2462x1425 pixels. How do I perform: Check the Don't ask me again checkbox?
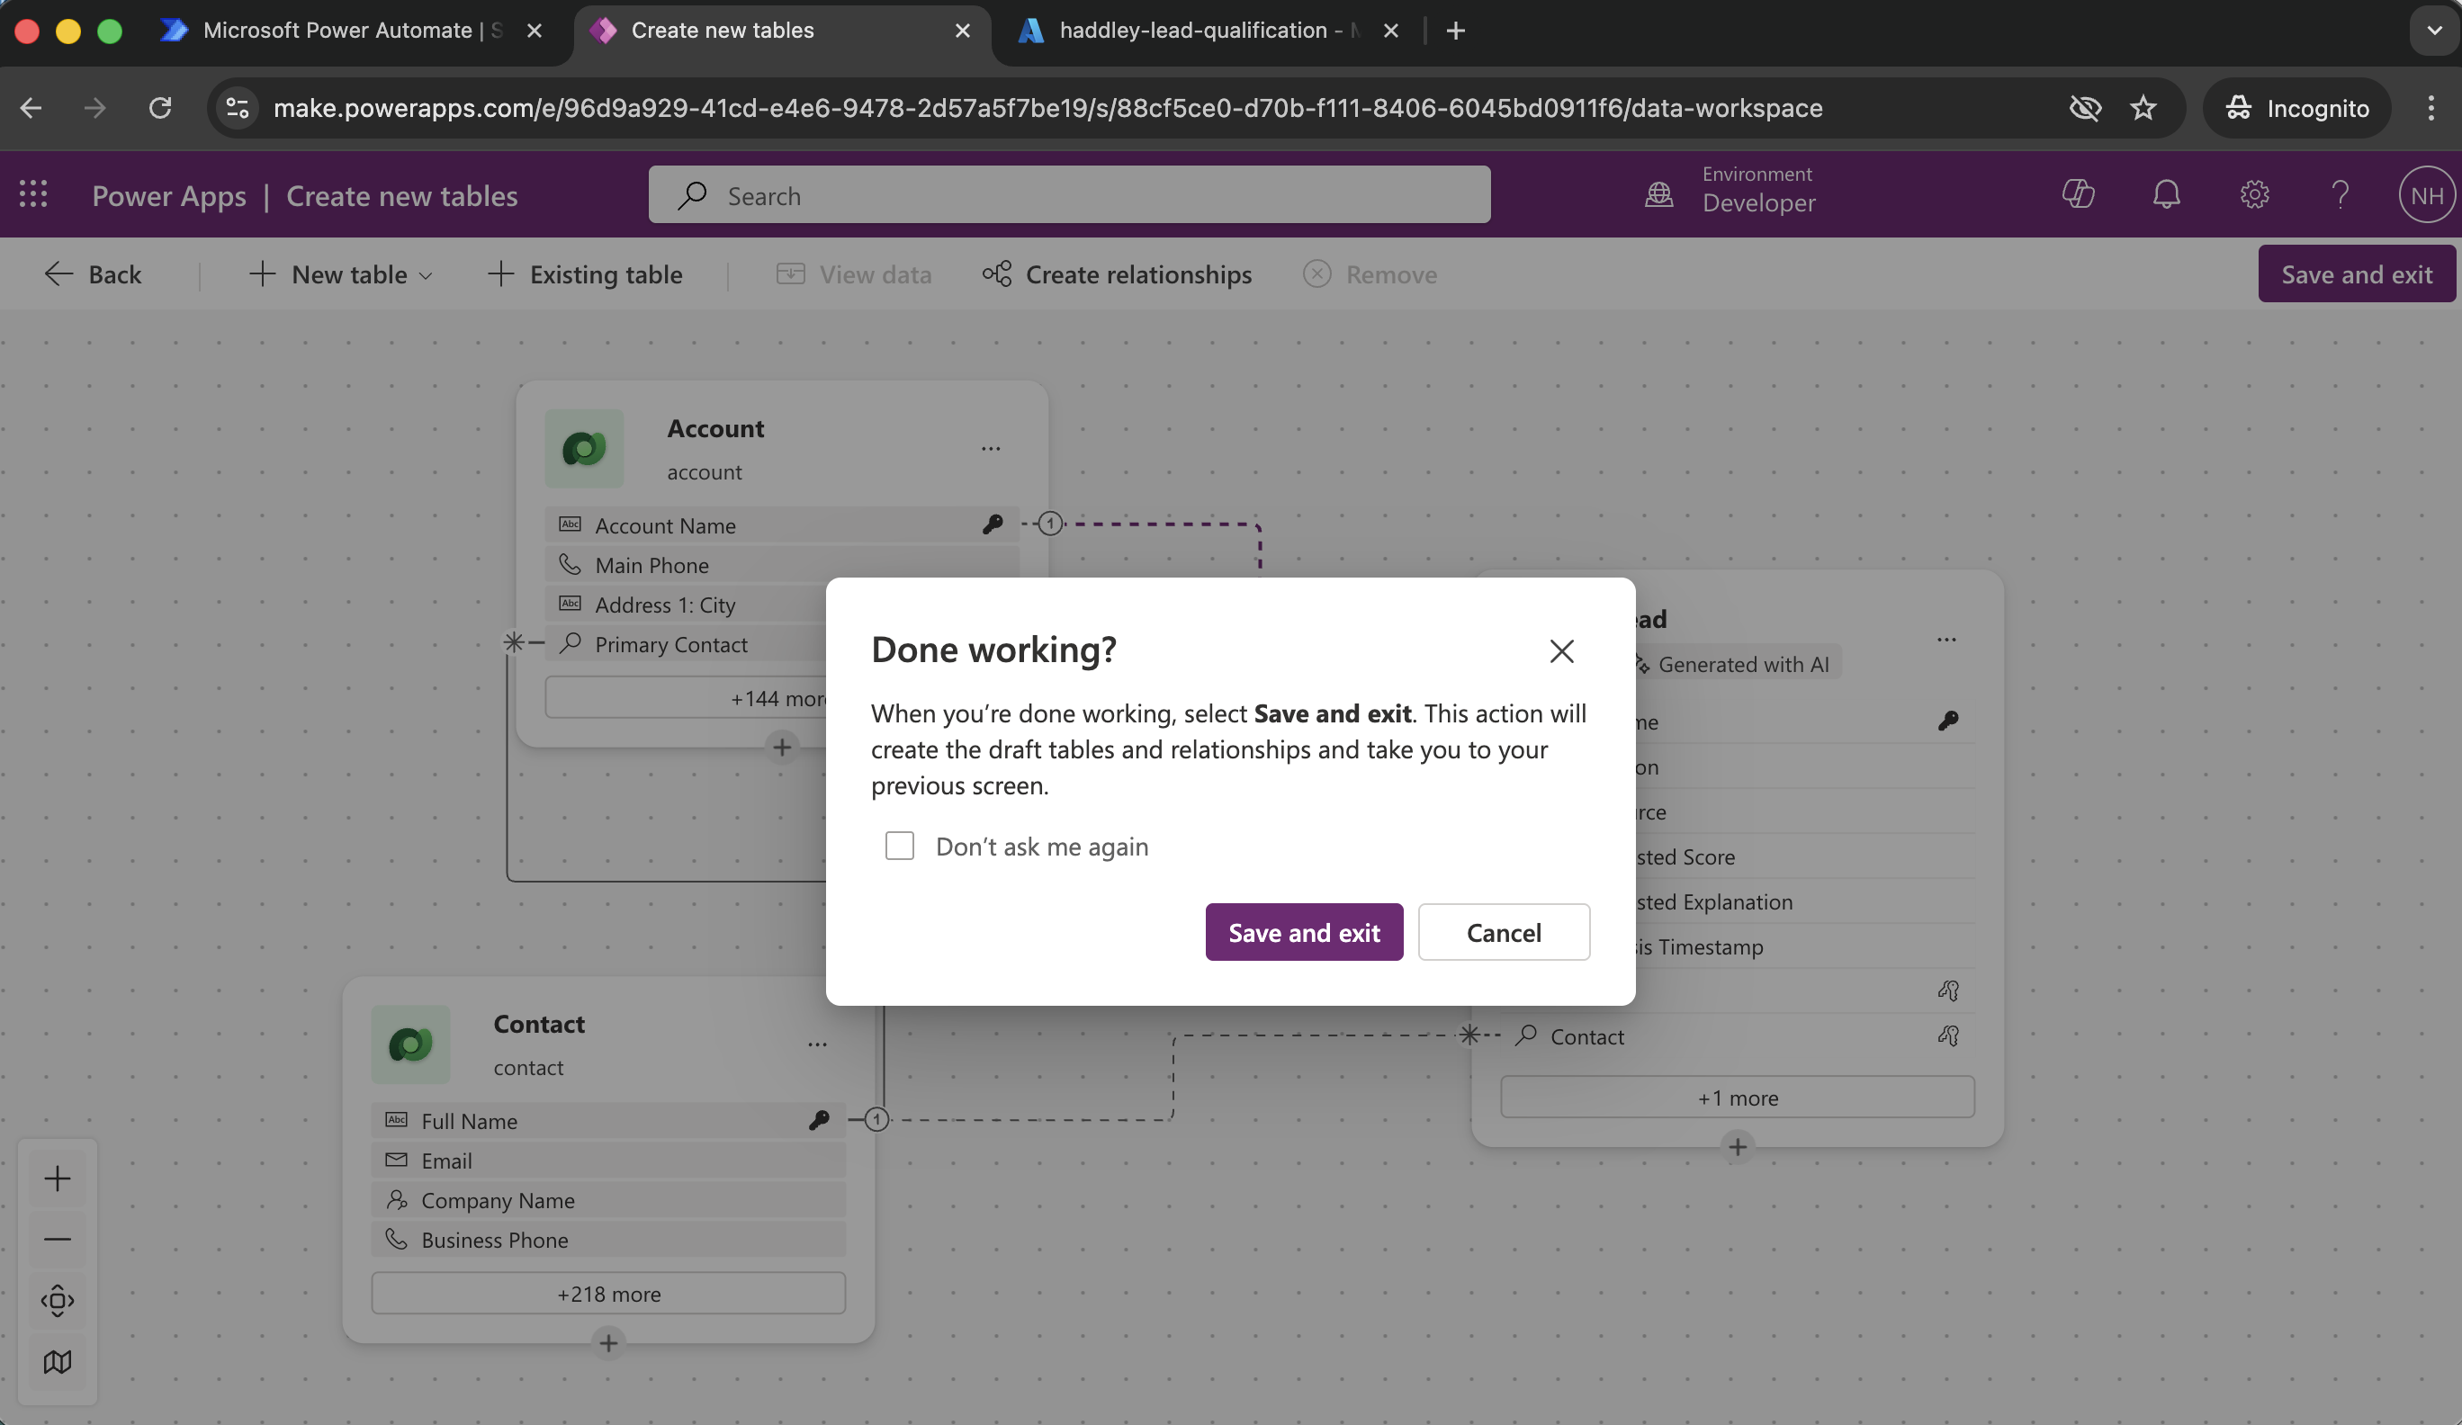click(899, 846)
